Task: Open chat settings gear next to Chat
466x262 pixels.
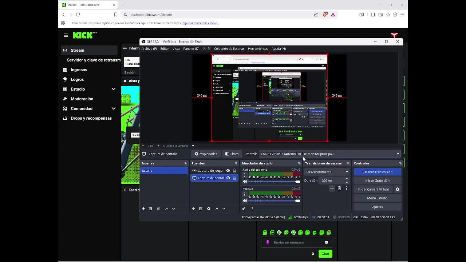Action: pyautogui.click(x=313, y=254)
